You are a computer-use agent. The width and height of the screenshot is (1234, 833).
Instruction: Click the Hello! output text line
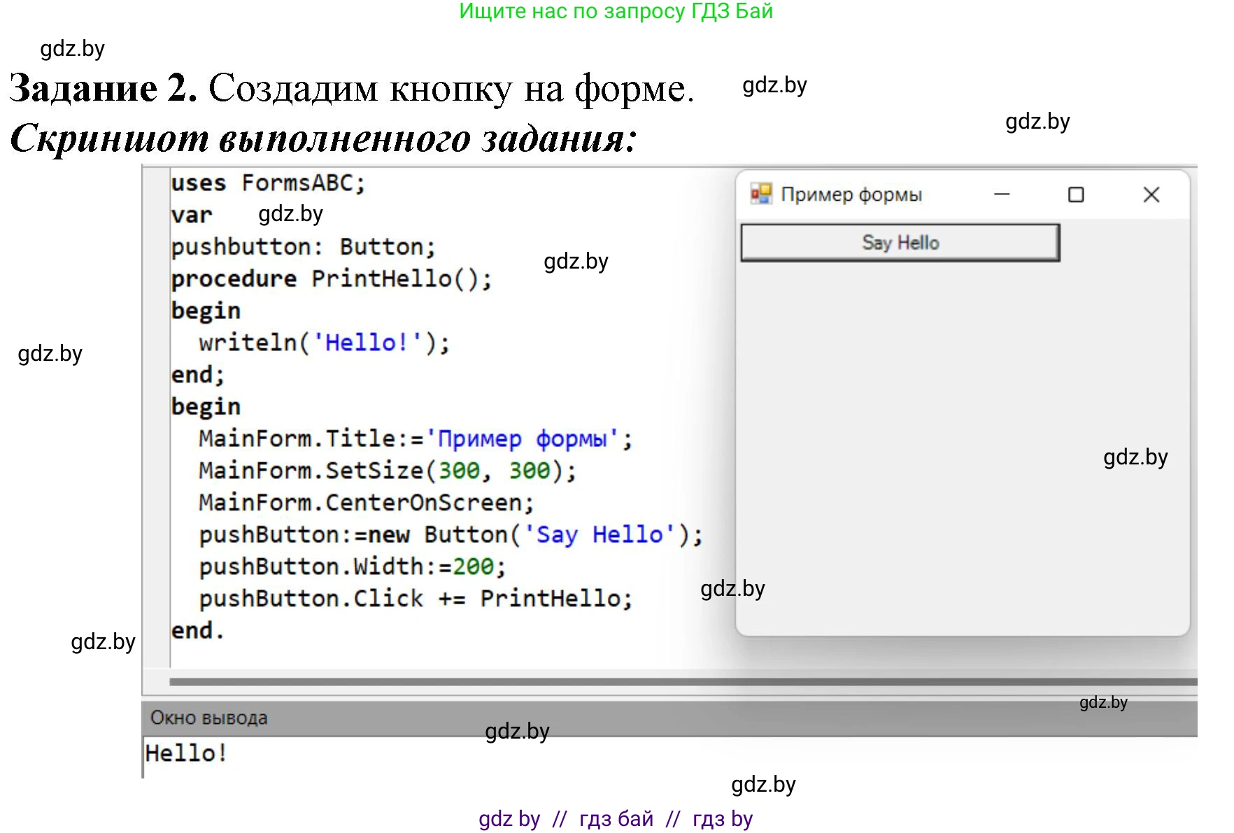pyautogui.click(x=186, y=753)
